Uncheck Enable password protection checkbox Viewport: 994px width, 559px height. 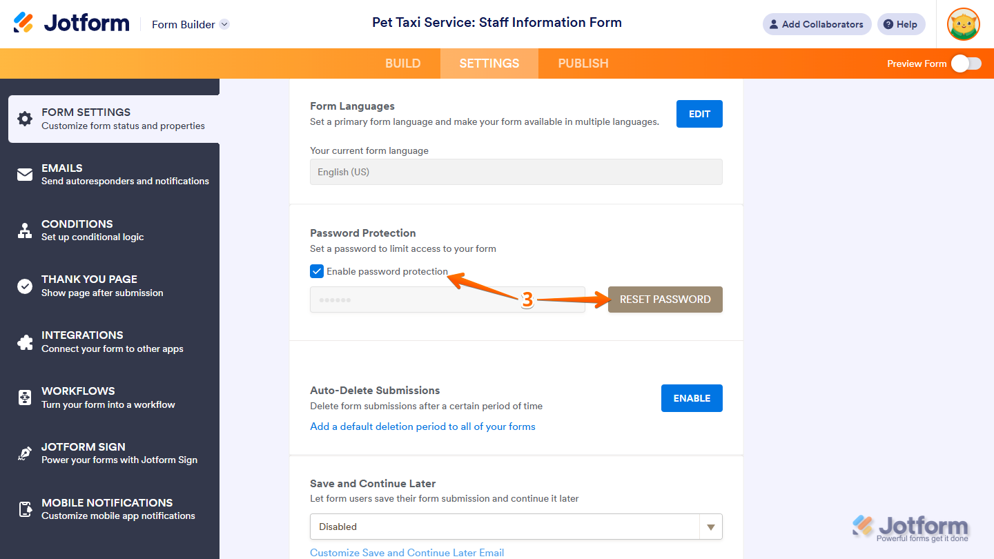[317, 271]
